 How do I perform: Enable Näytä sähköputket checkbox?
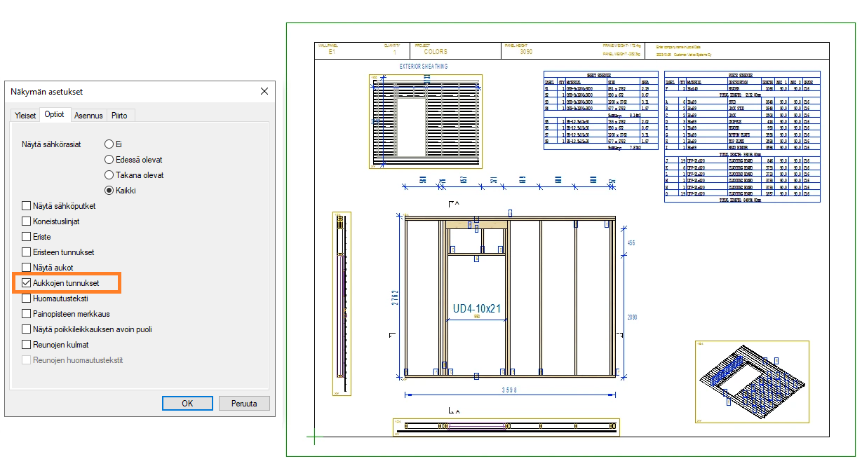click(27, 206)
